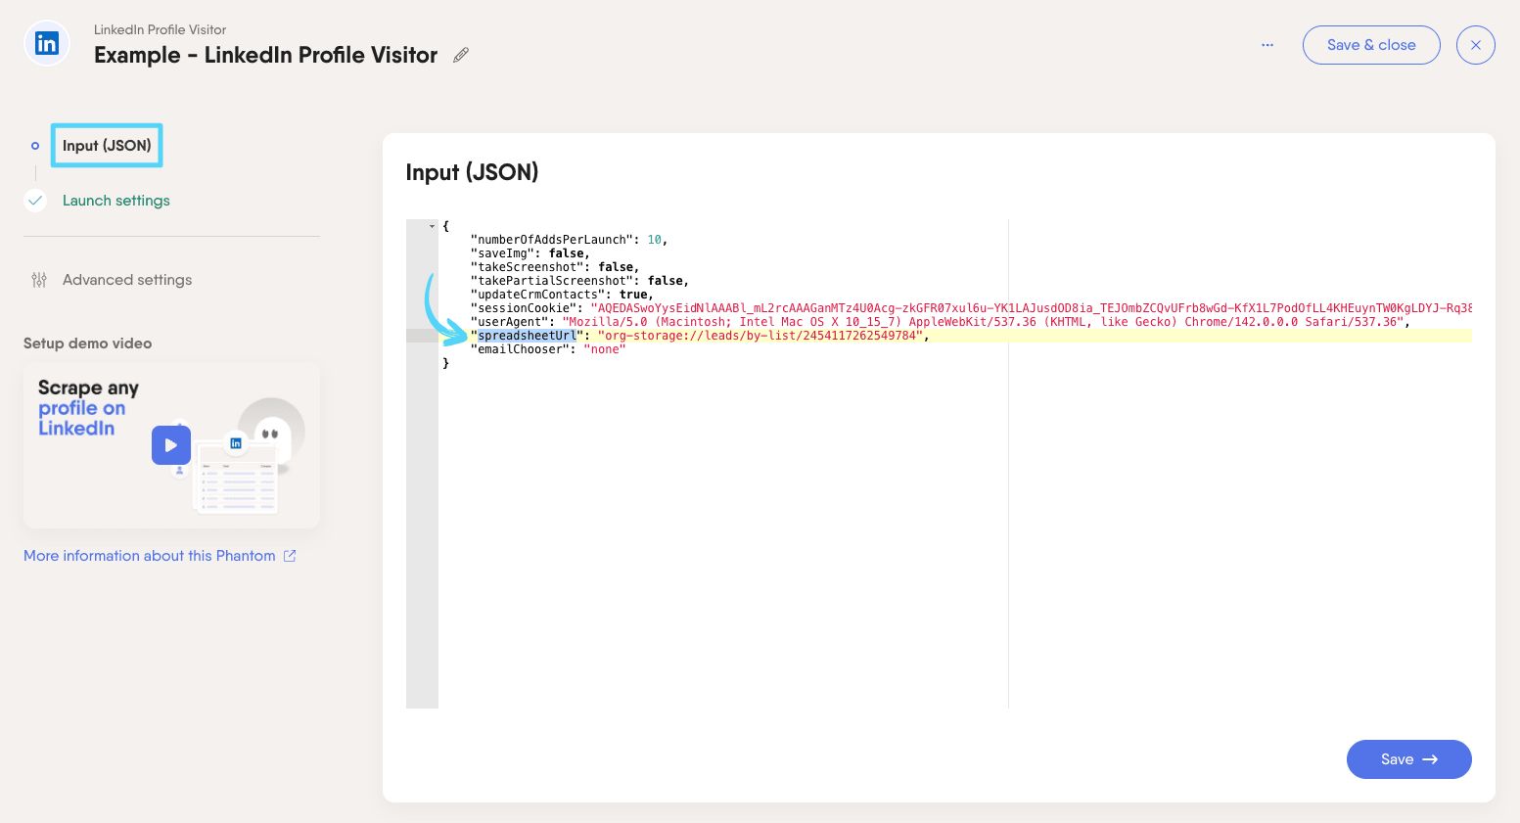
Task: Follow the More information about this Phantom link
Action: (x=149, y=555)
